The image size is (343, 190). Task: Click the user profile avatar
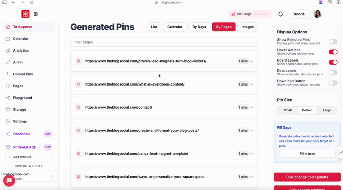coord(318,14)
